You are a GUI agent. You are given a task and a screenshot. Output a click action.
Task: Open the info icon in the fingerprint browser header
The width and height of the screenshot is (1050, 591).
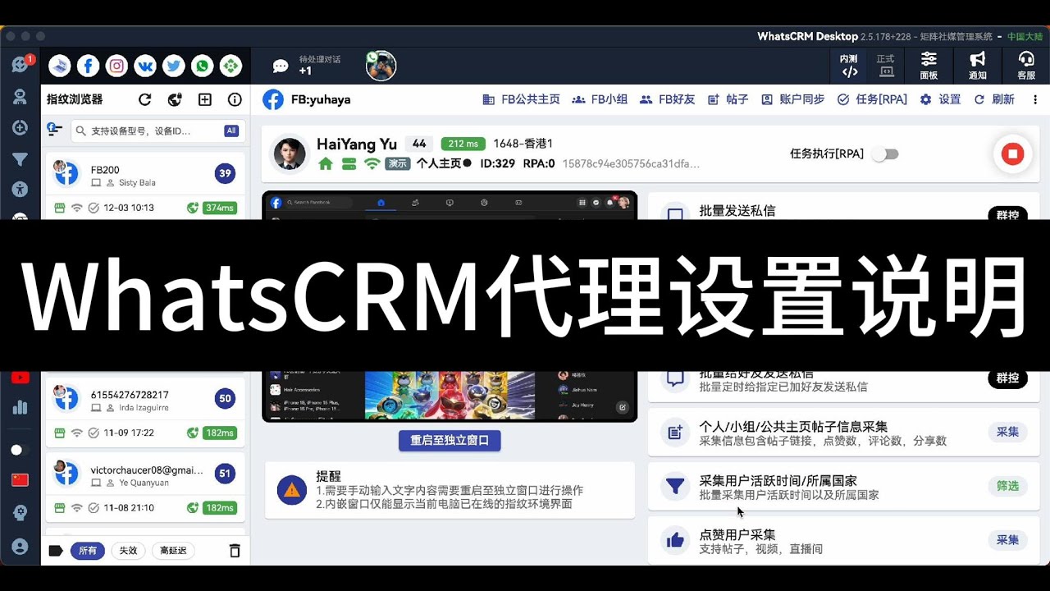pos(235,99)
